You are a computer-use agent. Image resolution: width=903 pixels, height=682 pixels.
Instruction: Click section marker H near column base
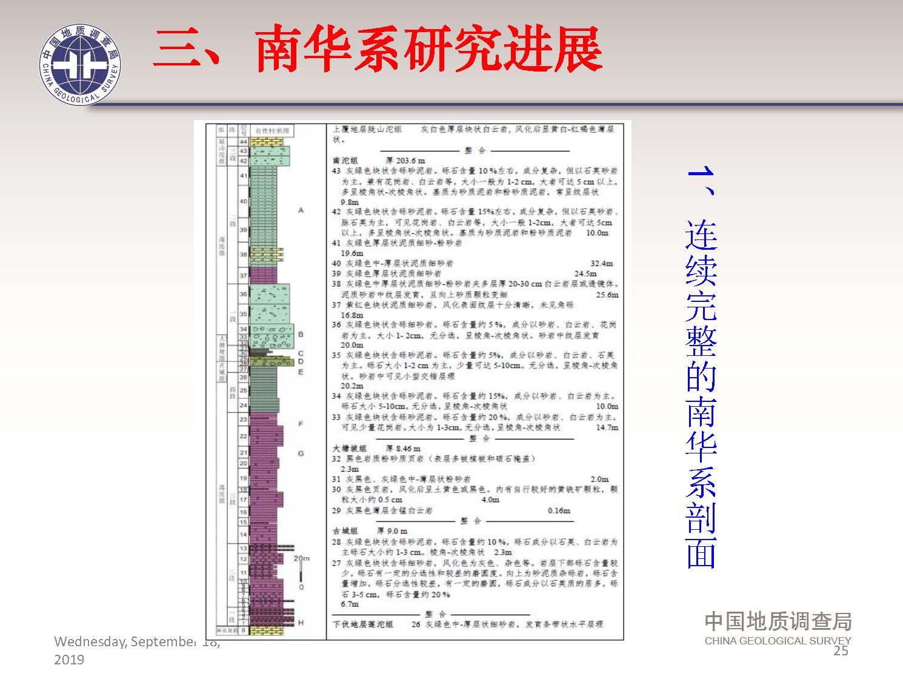tap(301, 623)
